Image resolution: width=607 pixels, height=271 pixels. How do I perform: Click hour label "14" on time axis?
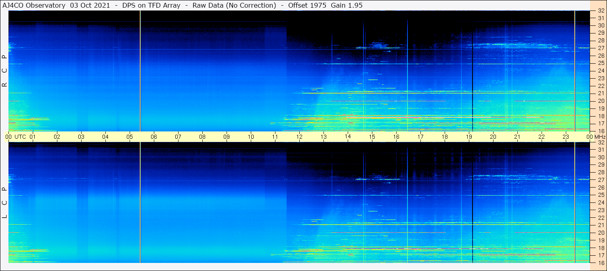348,137
